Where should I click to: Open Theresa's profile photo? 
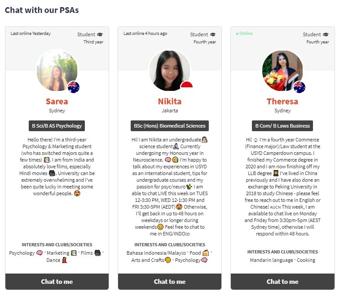(x=282, y=71)
